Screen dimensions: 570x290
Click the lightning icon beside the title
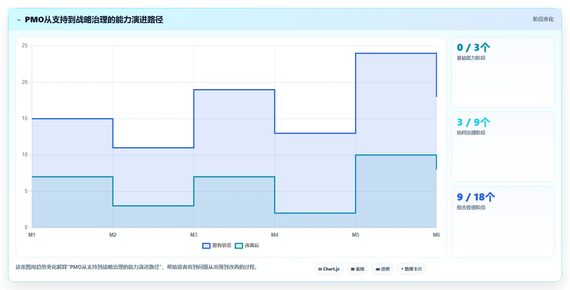19,20
